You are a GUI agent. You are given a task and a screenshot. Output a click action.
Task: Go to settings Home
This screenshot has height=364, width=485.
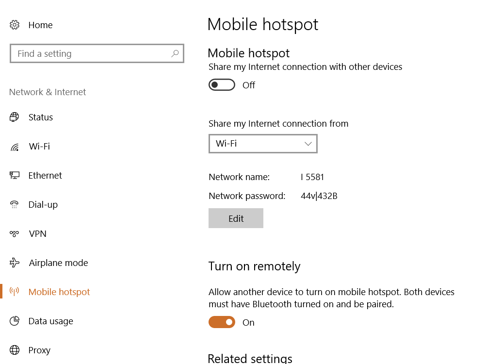click(x=40, y=25)
